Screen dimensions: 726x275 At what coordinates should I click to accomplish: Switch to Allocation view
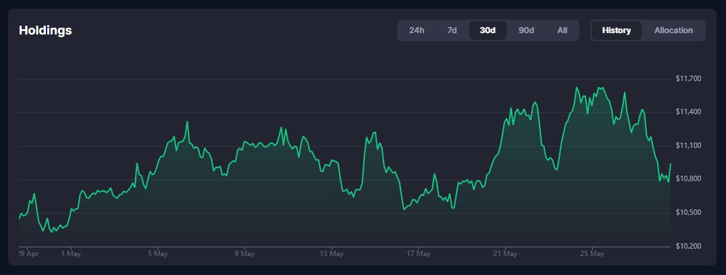(x=673, y=30)
